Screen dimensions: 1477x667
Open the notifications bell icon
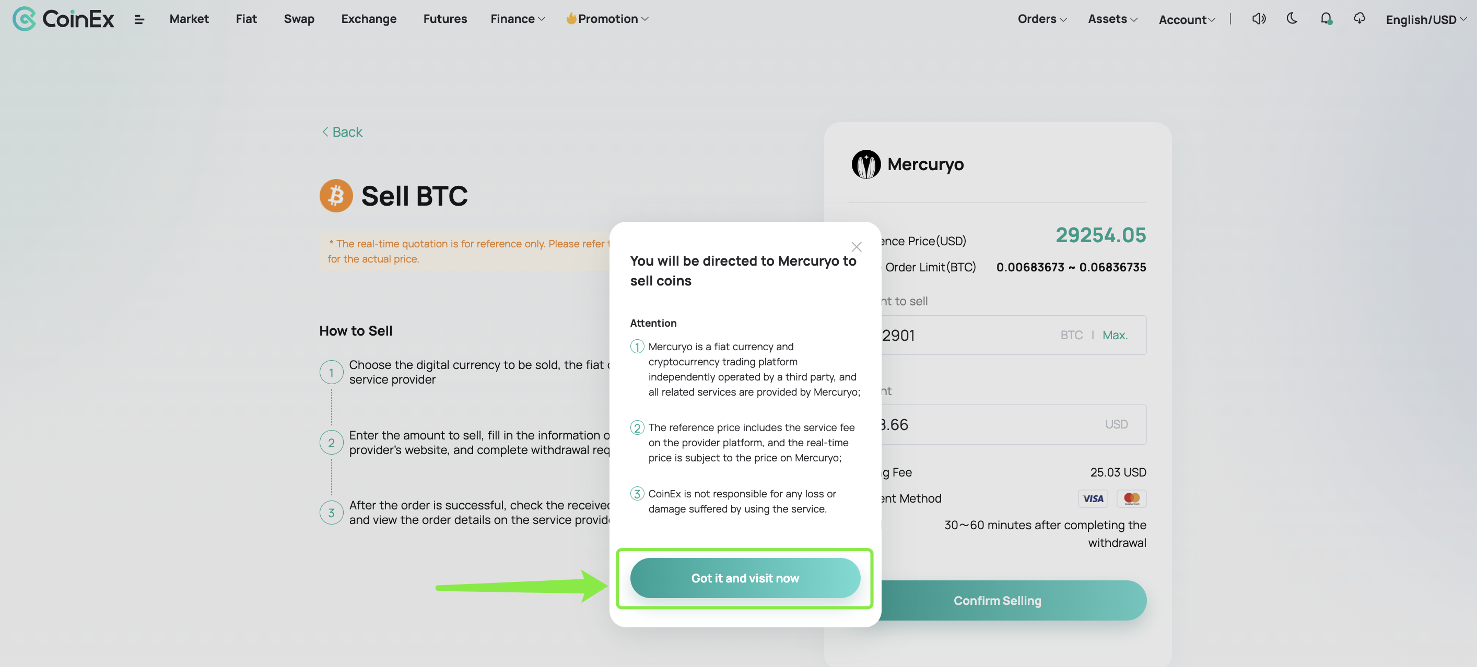click(1326, 19)
